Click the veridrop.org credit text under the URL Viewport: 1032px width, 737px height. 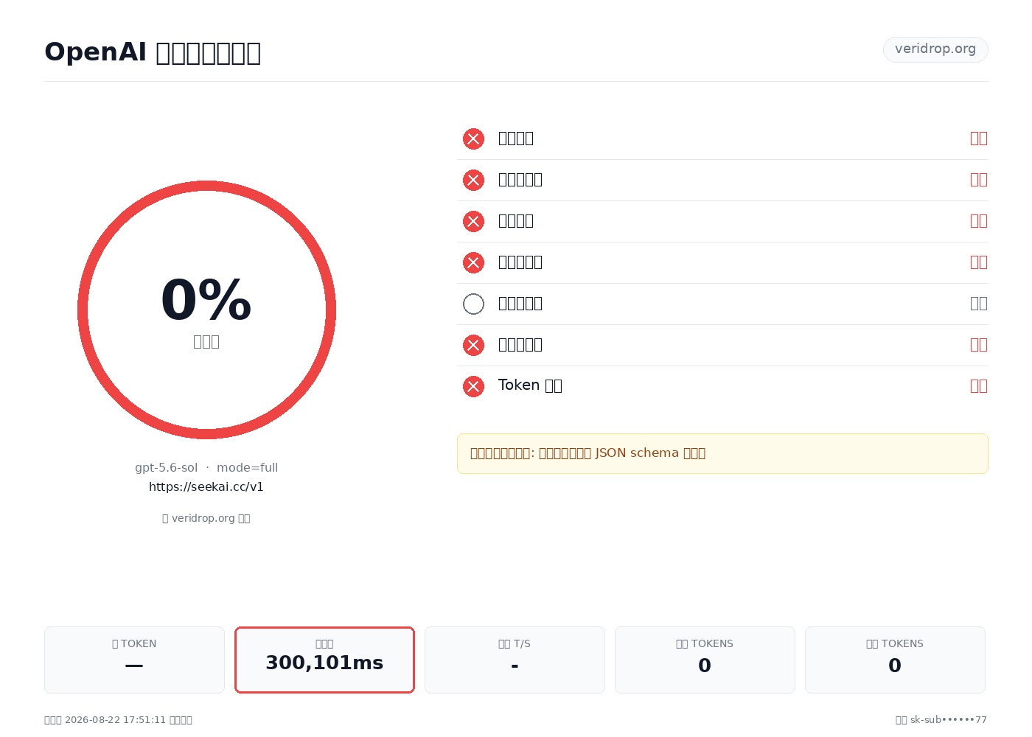206,518
